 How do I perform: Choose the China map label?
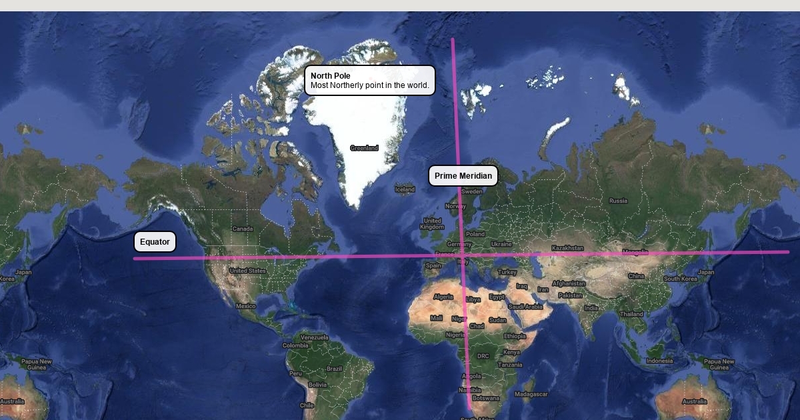(x=636, y=276)
